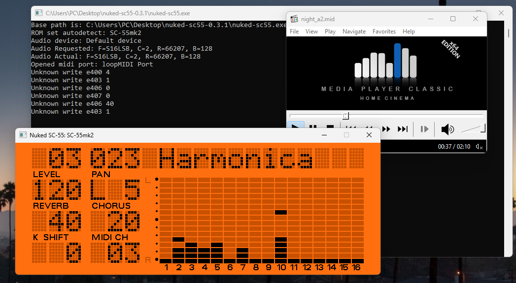Image resolution: width=516 pixels, height=283 pixels.
Task: Click the volume slider handle
Action: pos(483,128)
